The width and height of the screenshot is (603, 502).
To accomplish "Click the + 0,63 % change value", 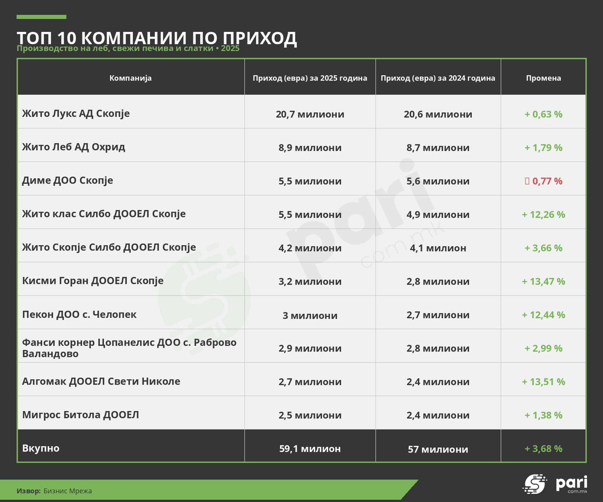I will [x=543, y=114].
